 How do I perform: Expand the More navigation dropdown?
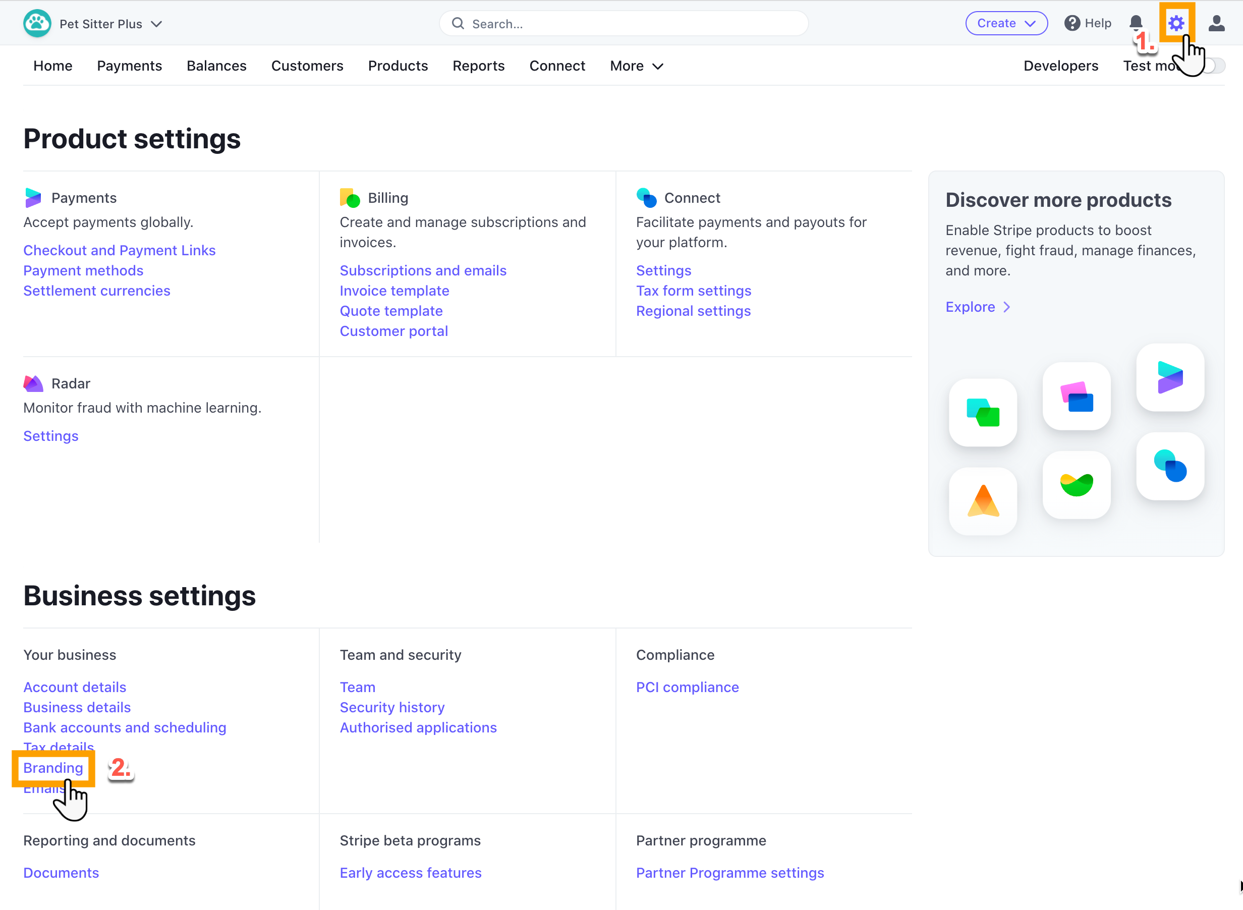click(x=637, y=66)
